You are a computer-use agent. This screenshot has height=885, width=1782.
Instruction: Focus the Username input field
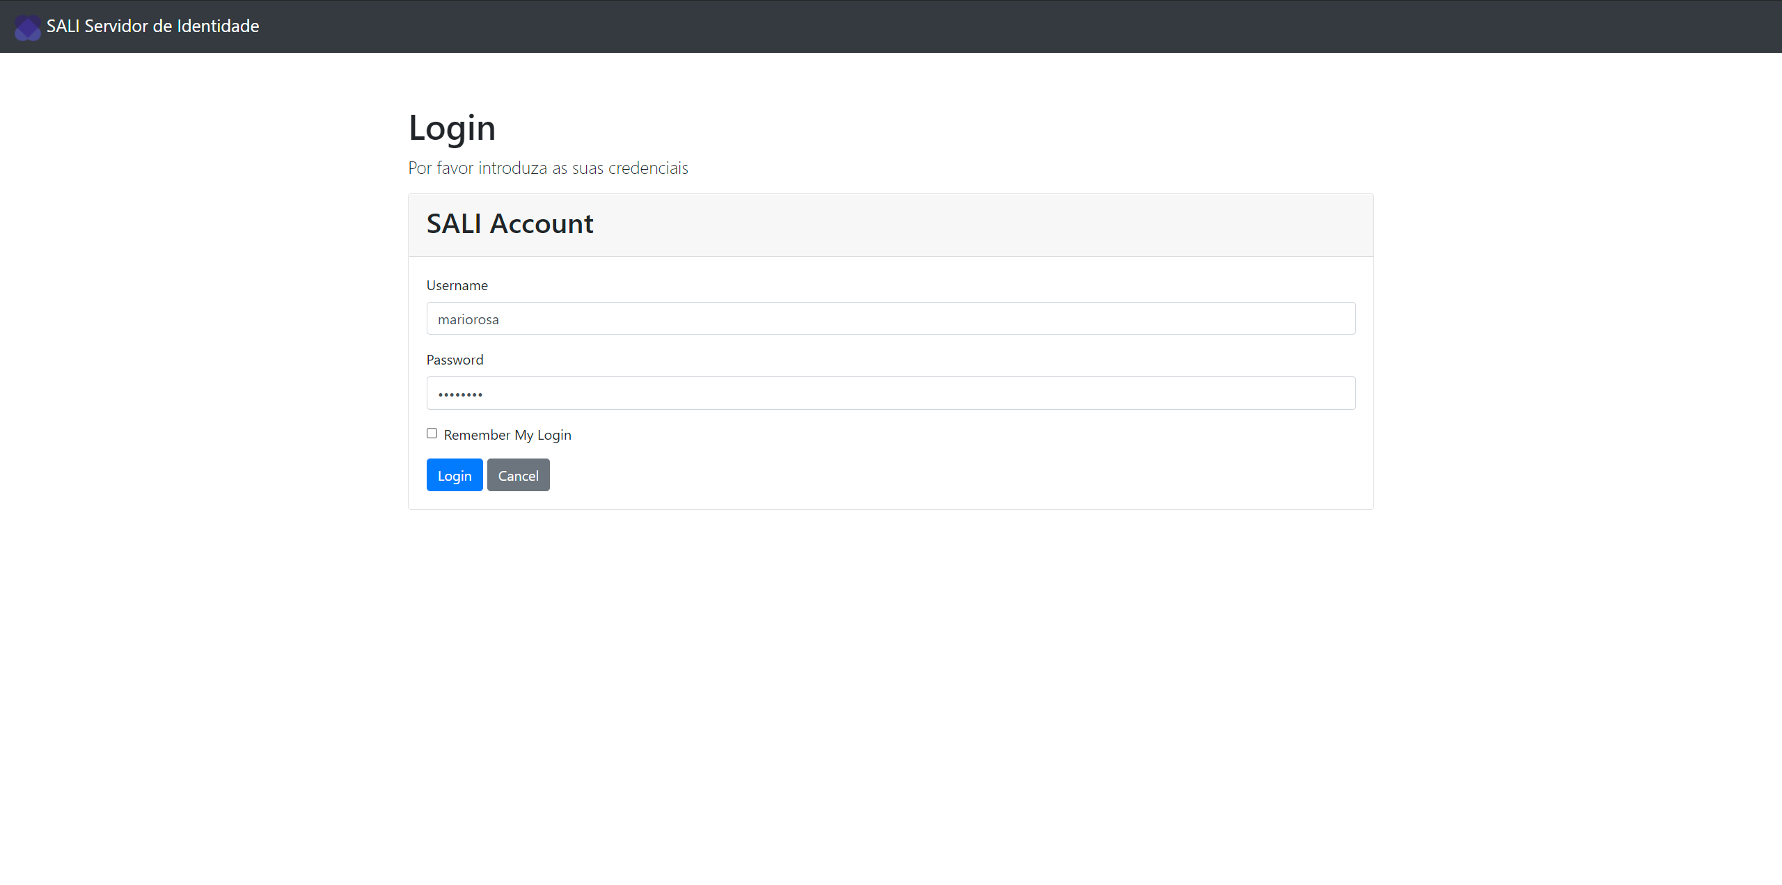(890, 319)
